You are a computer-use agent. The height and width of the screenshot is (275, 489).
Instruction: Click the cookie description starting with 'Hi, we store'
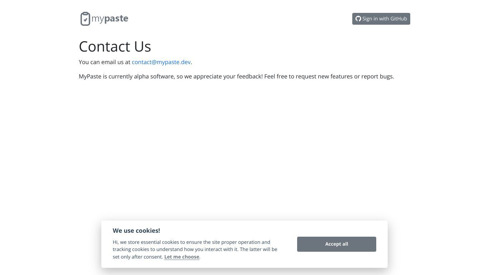click(x=195, y=250)
